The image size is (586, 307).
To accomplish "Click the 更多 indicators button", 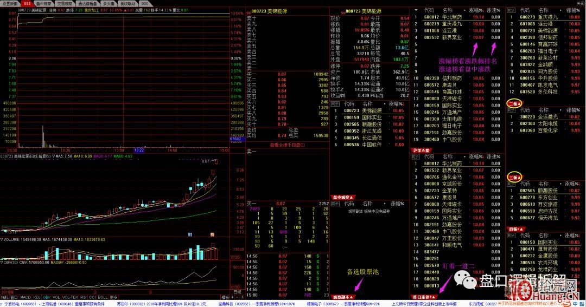I will pos(113,297).
